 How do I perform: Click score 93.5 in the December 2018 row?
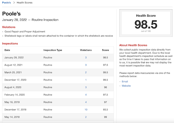pyautogui.click(x=105, y=110)
